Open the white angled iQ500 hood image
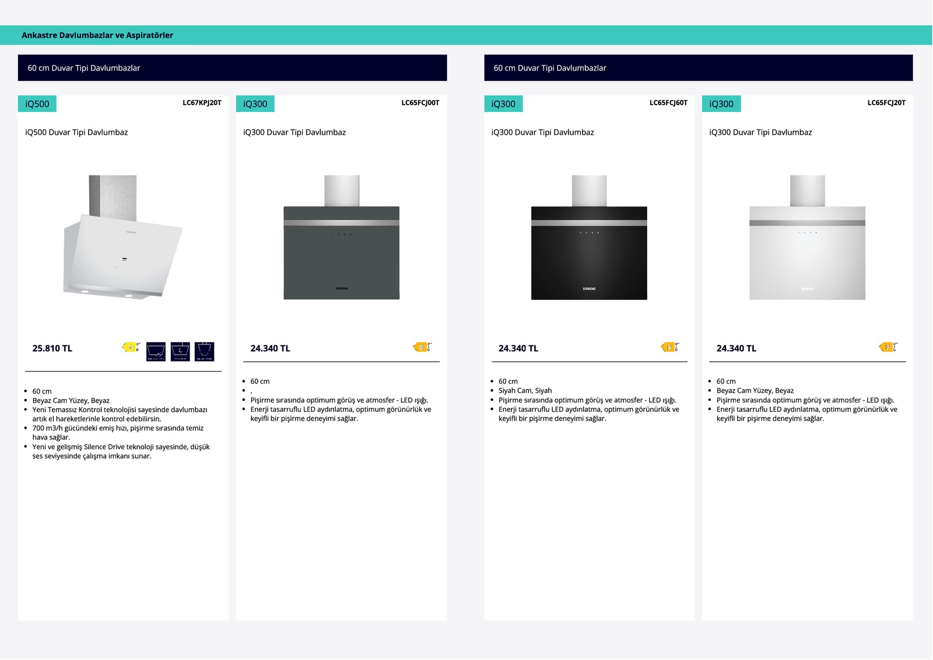Screen dimensions: 933x660 click(x=123, y=238)
